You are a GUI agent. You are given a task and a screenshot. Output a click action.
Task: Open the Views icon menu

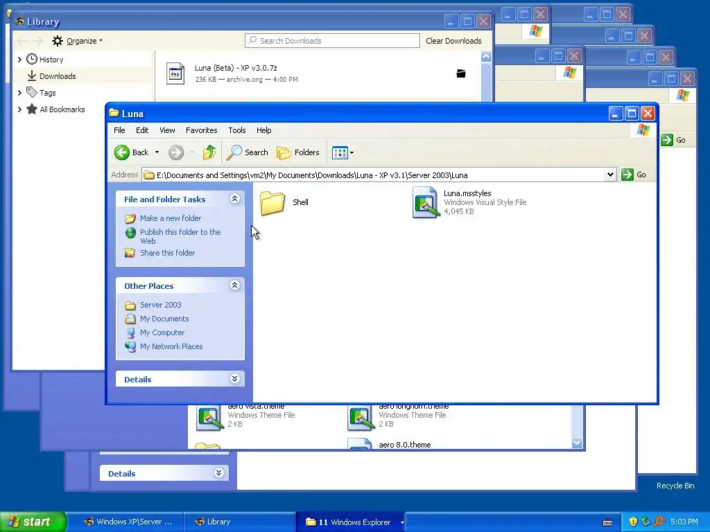[343, 152]
